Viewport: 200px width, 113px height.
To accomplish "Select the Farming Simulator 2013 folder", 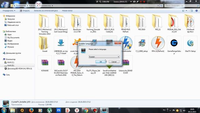I will coord(45,24).
